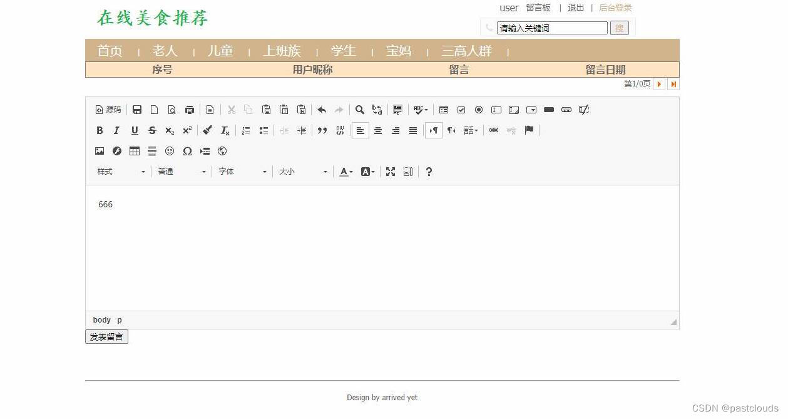
Task: Insert a page break icon
Action: click(x=205, y=151)
